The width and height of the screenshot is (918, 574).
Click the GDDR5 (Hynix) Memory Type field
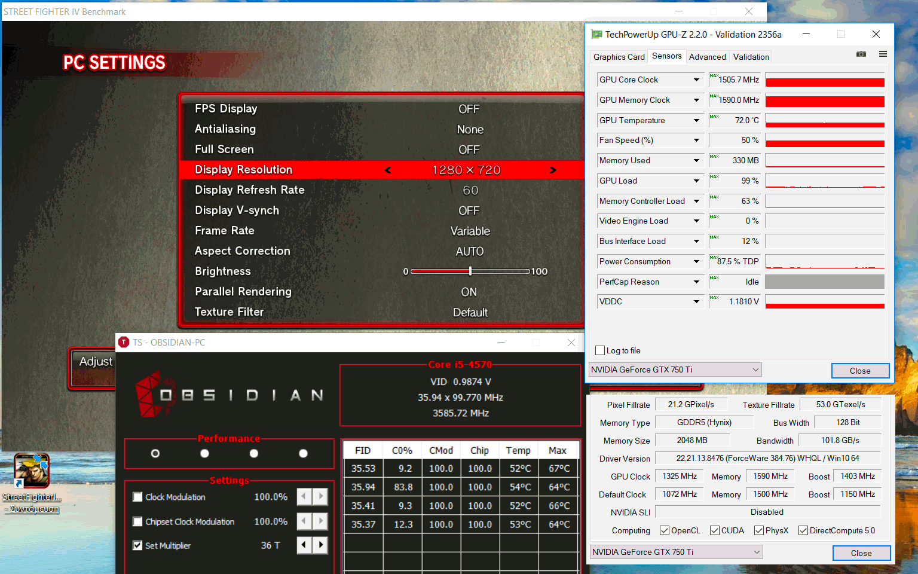click(704, 423)
